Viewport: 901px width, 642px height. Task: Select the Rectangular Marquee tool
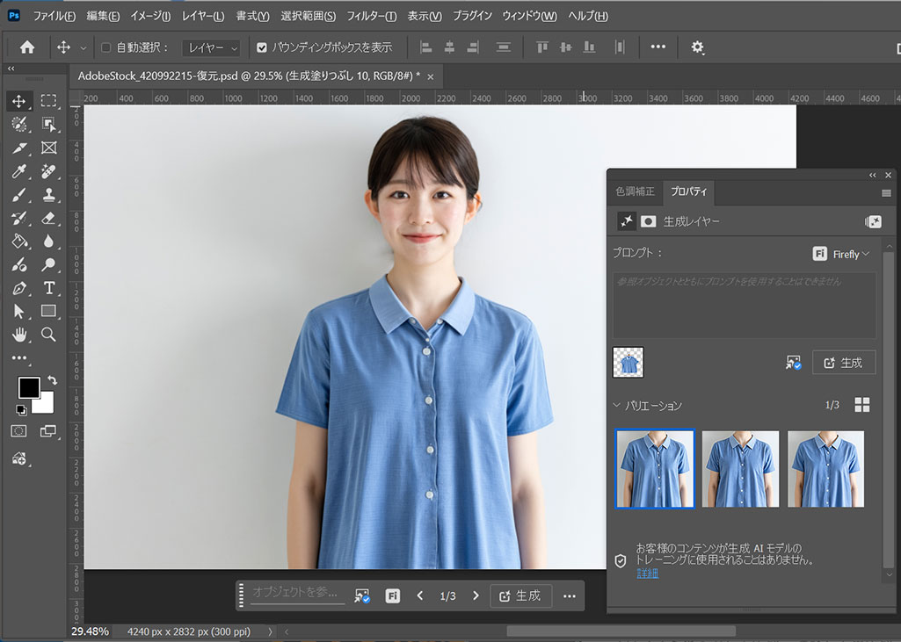[x=48, y=101]
